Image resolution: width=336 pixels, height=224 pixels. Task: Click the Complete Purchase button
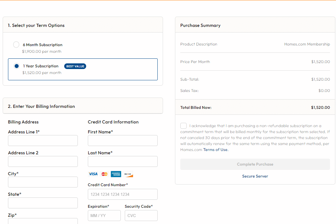(x=255, y=164)
